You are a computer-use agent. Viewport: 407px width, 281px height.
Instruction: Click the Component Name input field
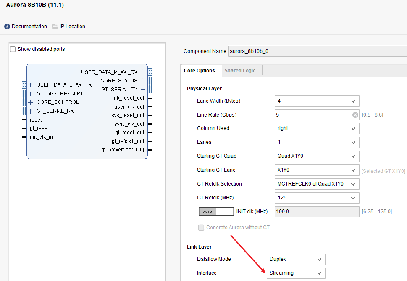(x=318, y=51)
